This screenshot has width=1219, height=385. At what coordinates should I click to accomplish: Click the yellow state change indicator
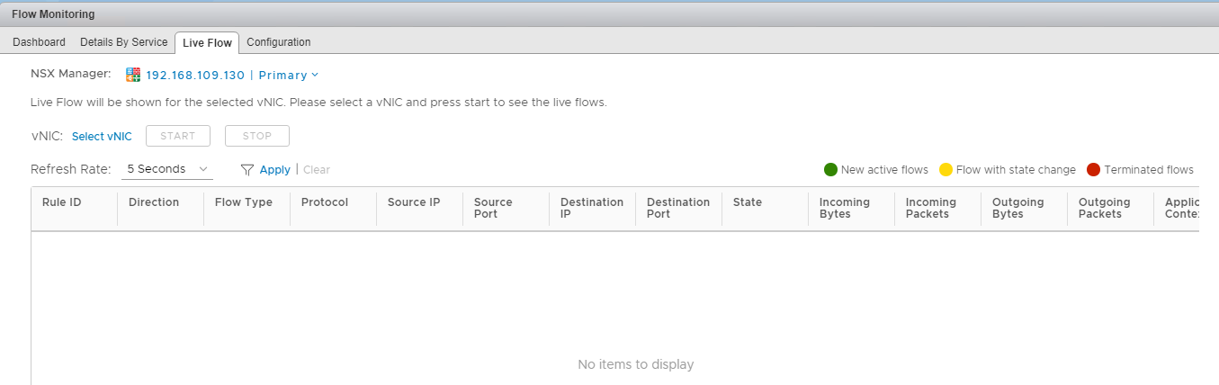pyautogui.click(x=946, y=169)
